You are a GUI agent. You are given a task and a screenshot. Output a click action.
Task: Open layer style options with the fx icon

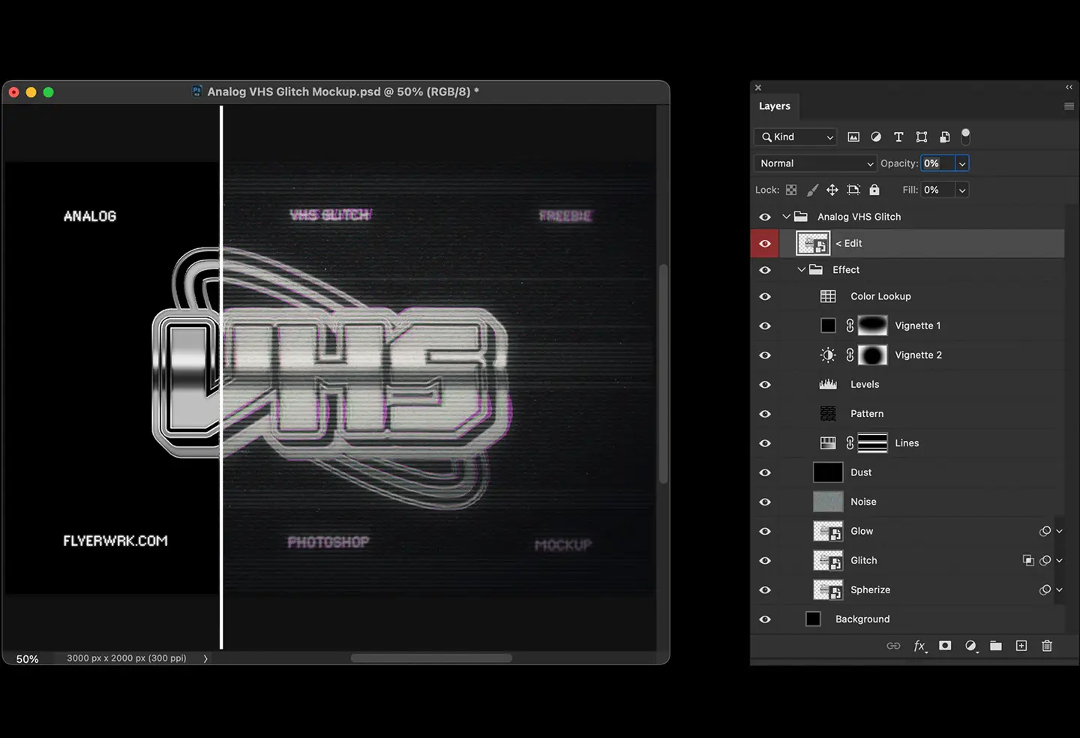pos(920,646)
